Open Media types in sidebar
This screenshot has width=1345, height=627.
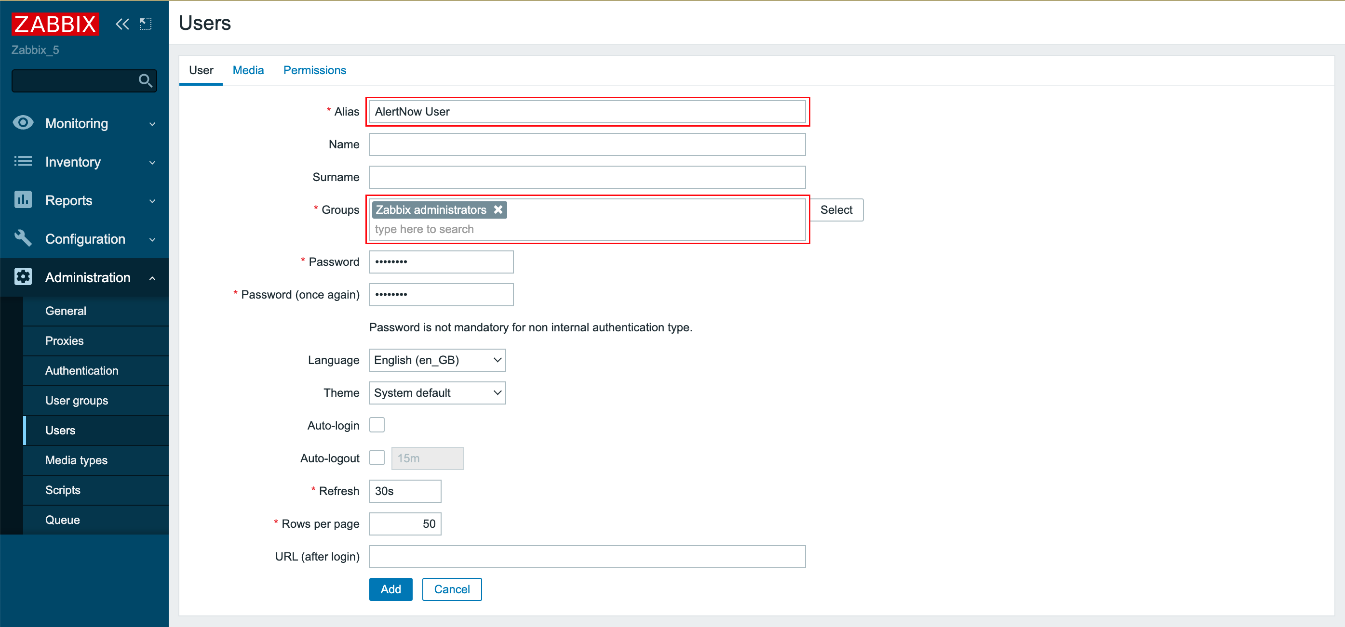76,460
